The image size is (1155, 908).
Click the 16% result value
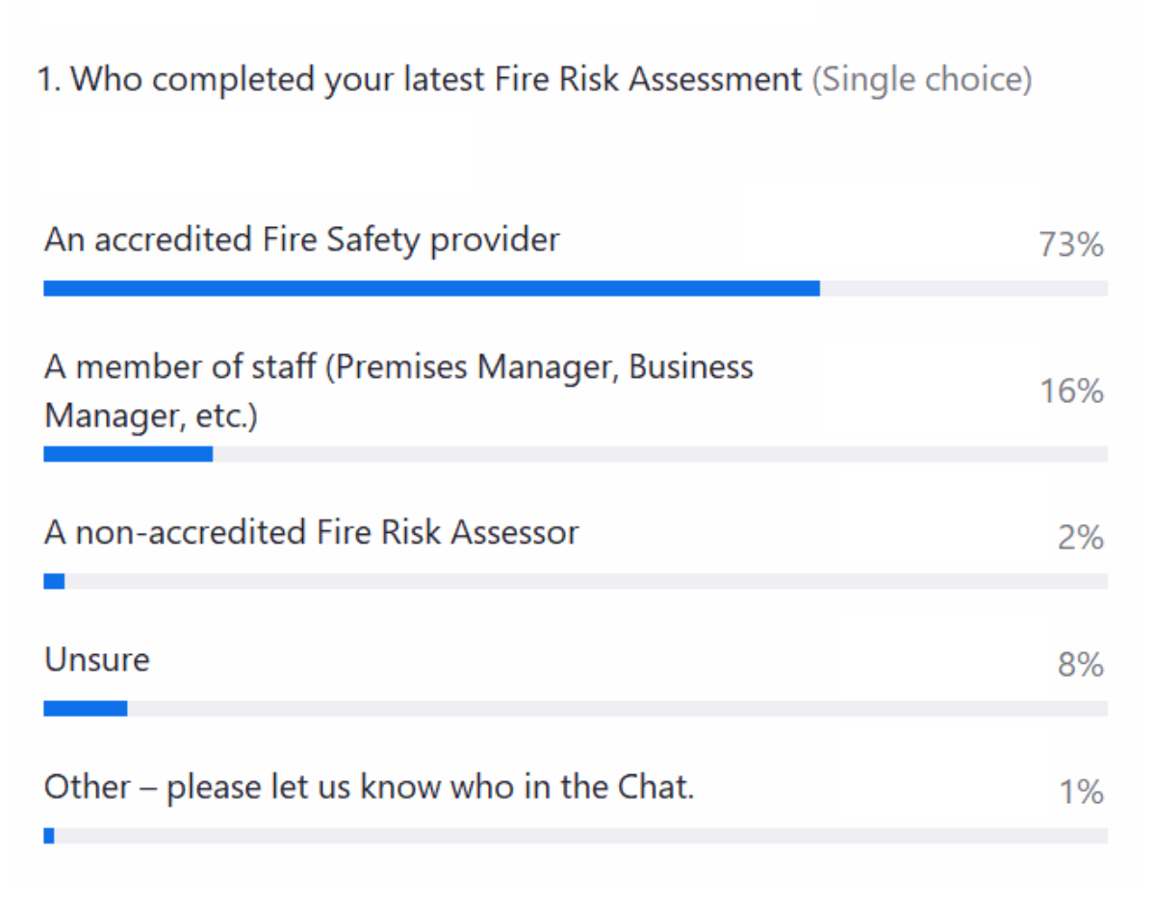[1070, 391]
